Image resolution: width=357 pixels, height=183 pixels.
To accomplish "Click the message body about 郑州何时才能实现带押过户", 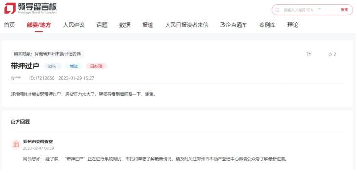I will point(84,94).
